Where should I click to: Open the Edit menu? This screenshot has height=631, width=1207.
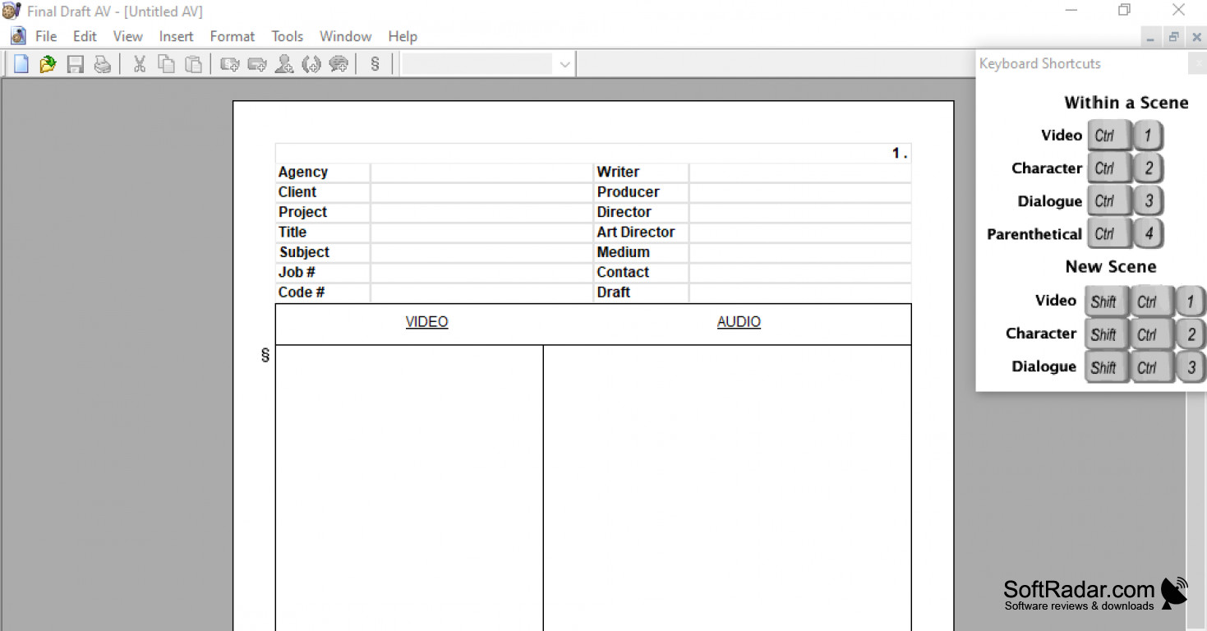point(85,36)
